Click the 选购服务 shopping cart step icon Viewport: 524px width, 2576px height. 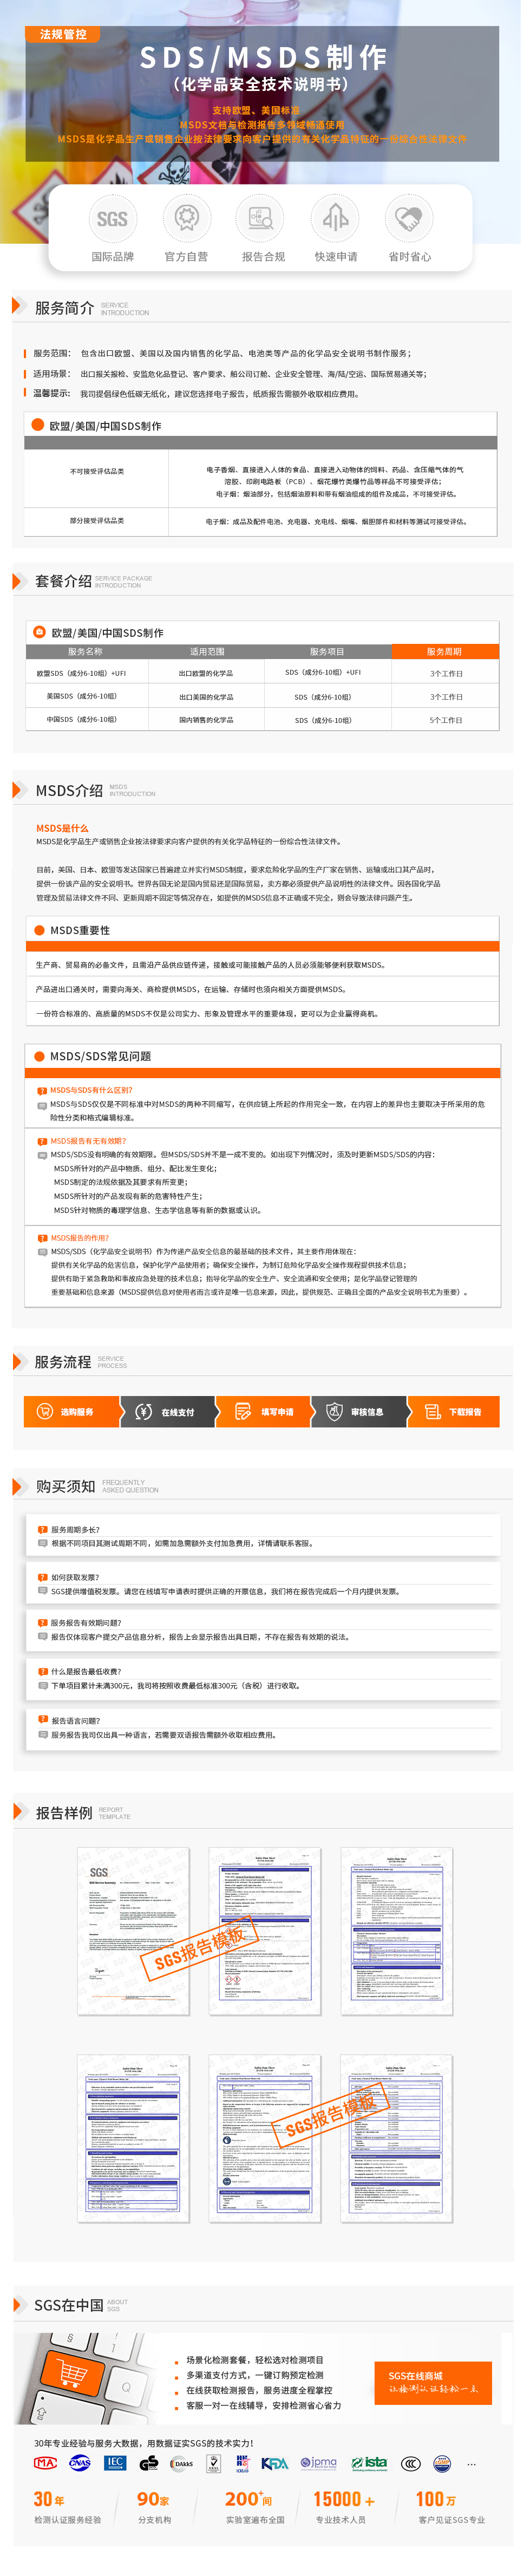44,1411
